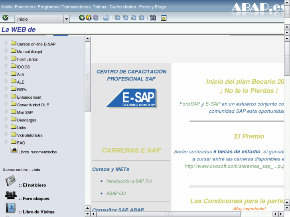Click the green Back arrow icon

[82, 18]
